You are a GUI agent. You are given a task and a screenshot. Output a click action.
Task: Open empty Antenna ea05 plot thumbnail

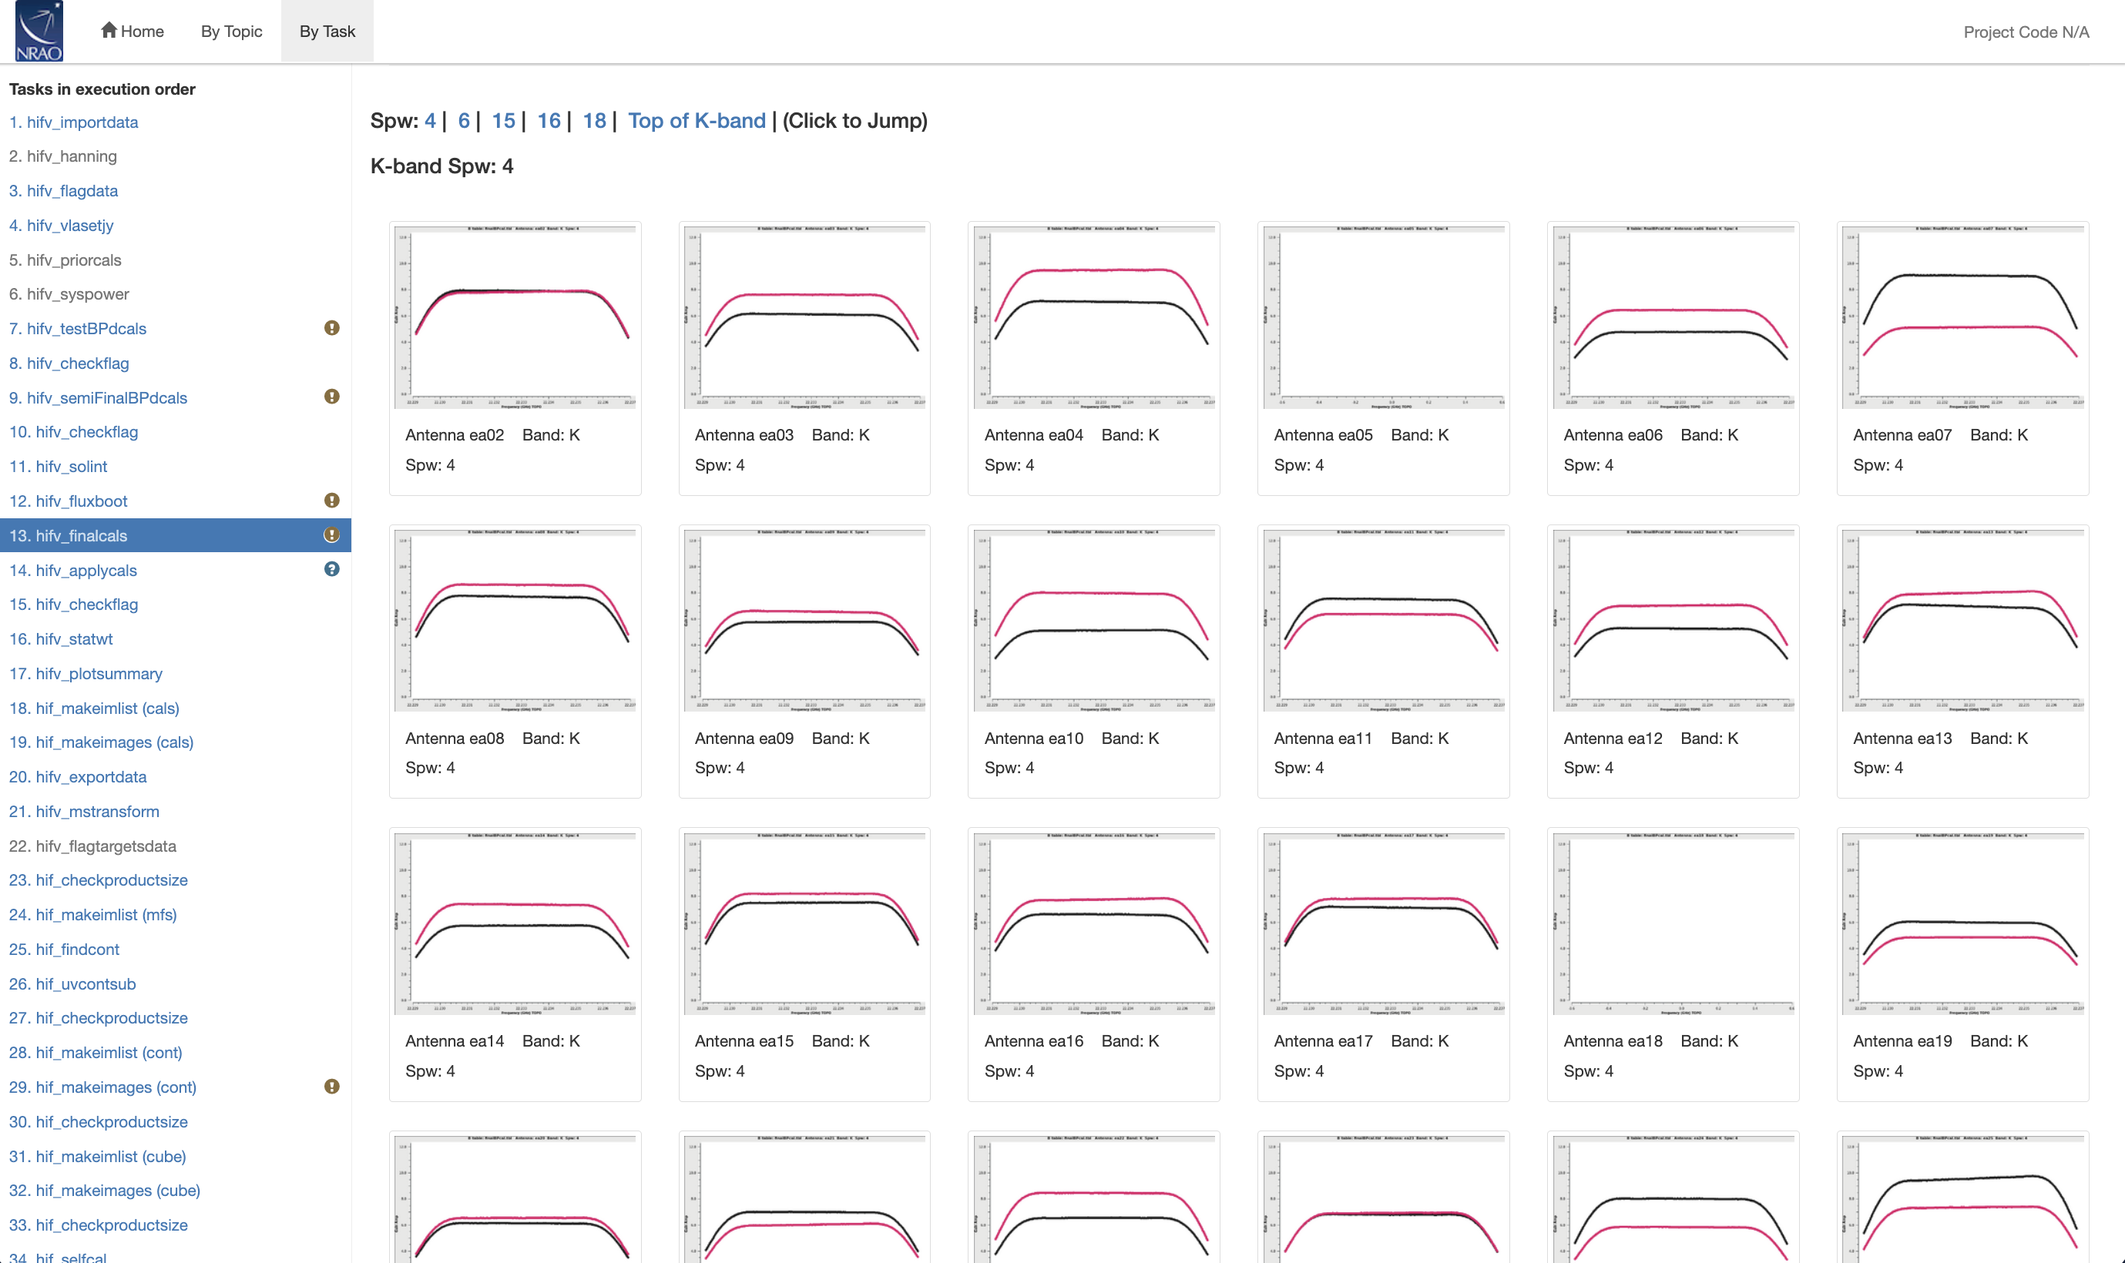click(1384, 317)
